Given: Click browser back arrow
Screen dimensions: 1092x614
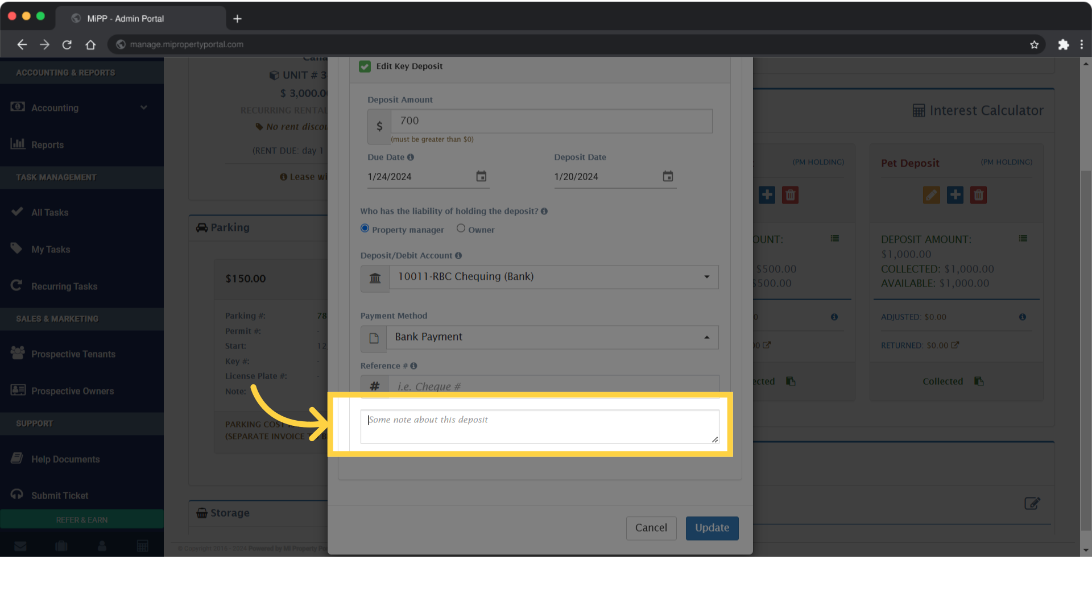Looking at the screenshot, I should (22, 45).
